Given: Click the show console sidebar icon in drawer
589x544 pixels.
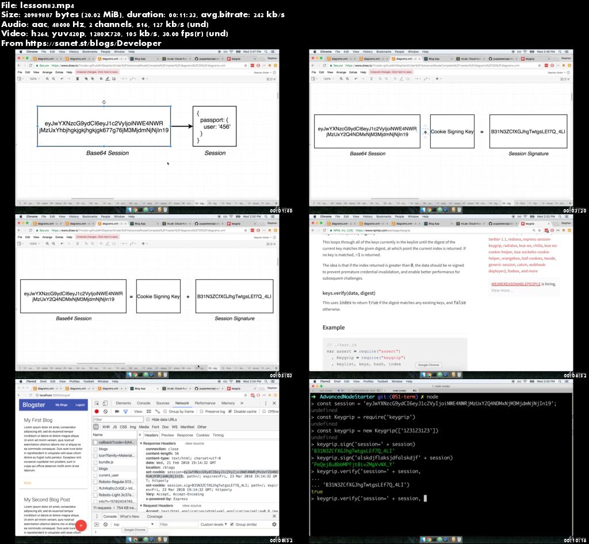Looking at the screenshot, I should click(97, 524).
